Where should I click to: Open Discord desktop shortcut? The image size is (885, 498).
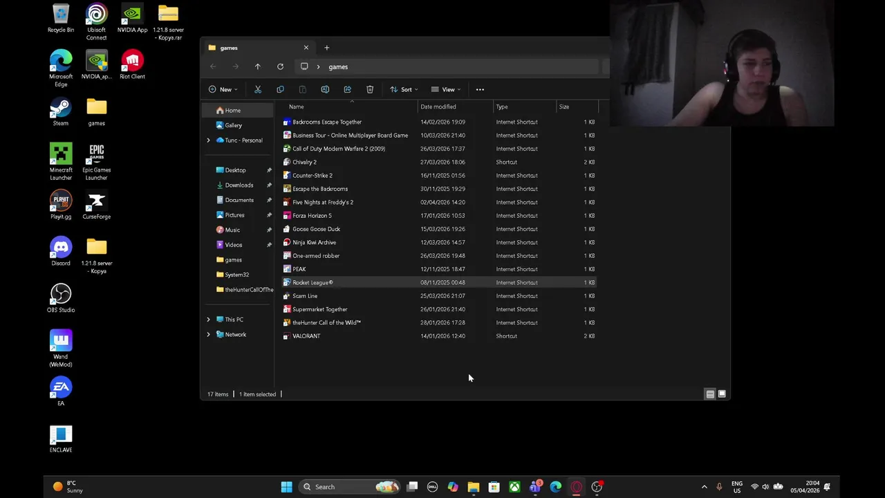coord(60,252)
